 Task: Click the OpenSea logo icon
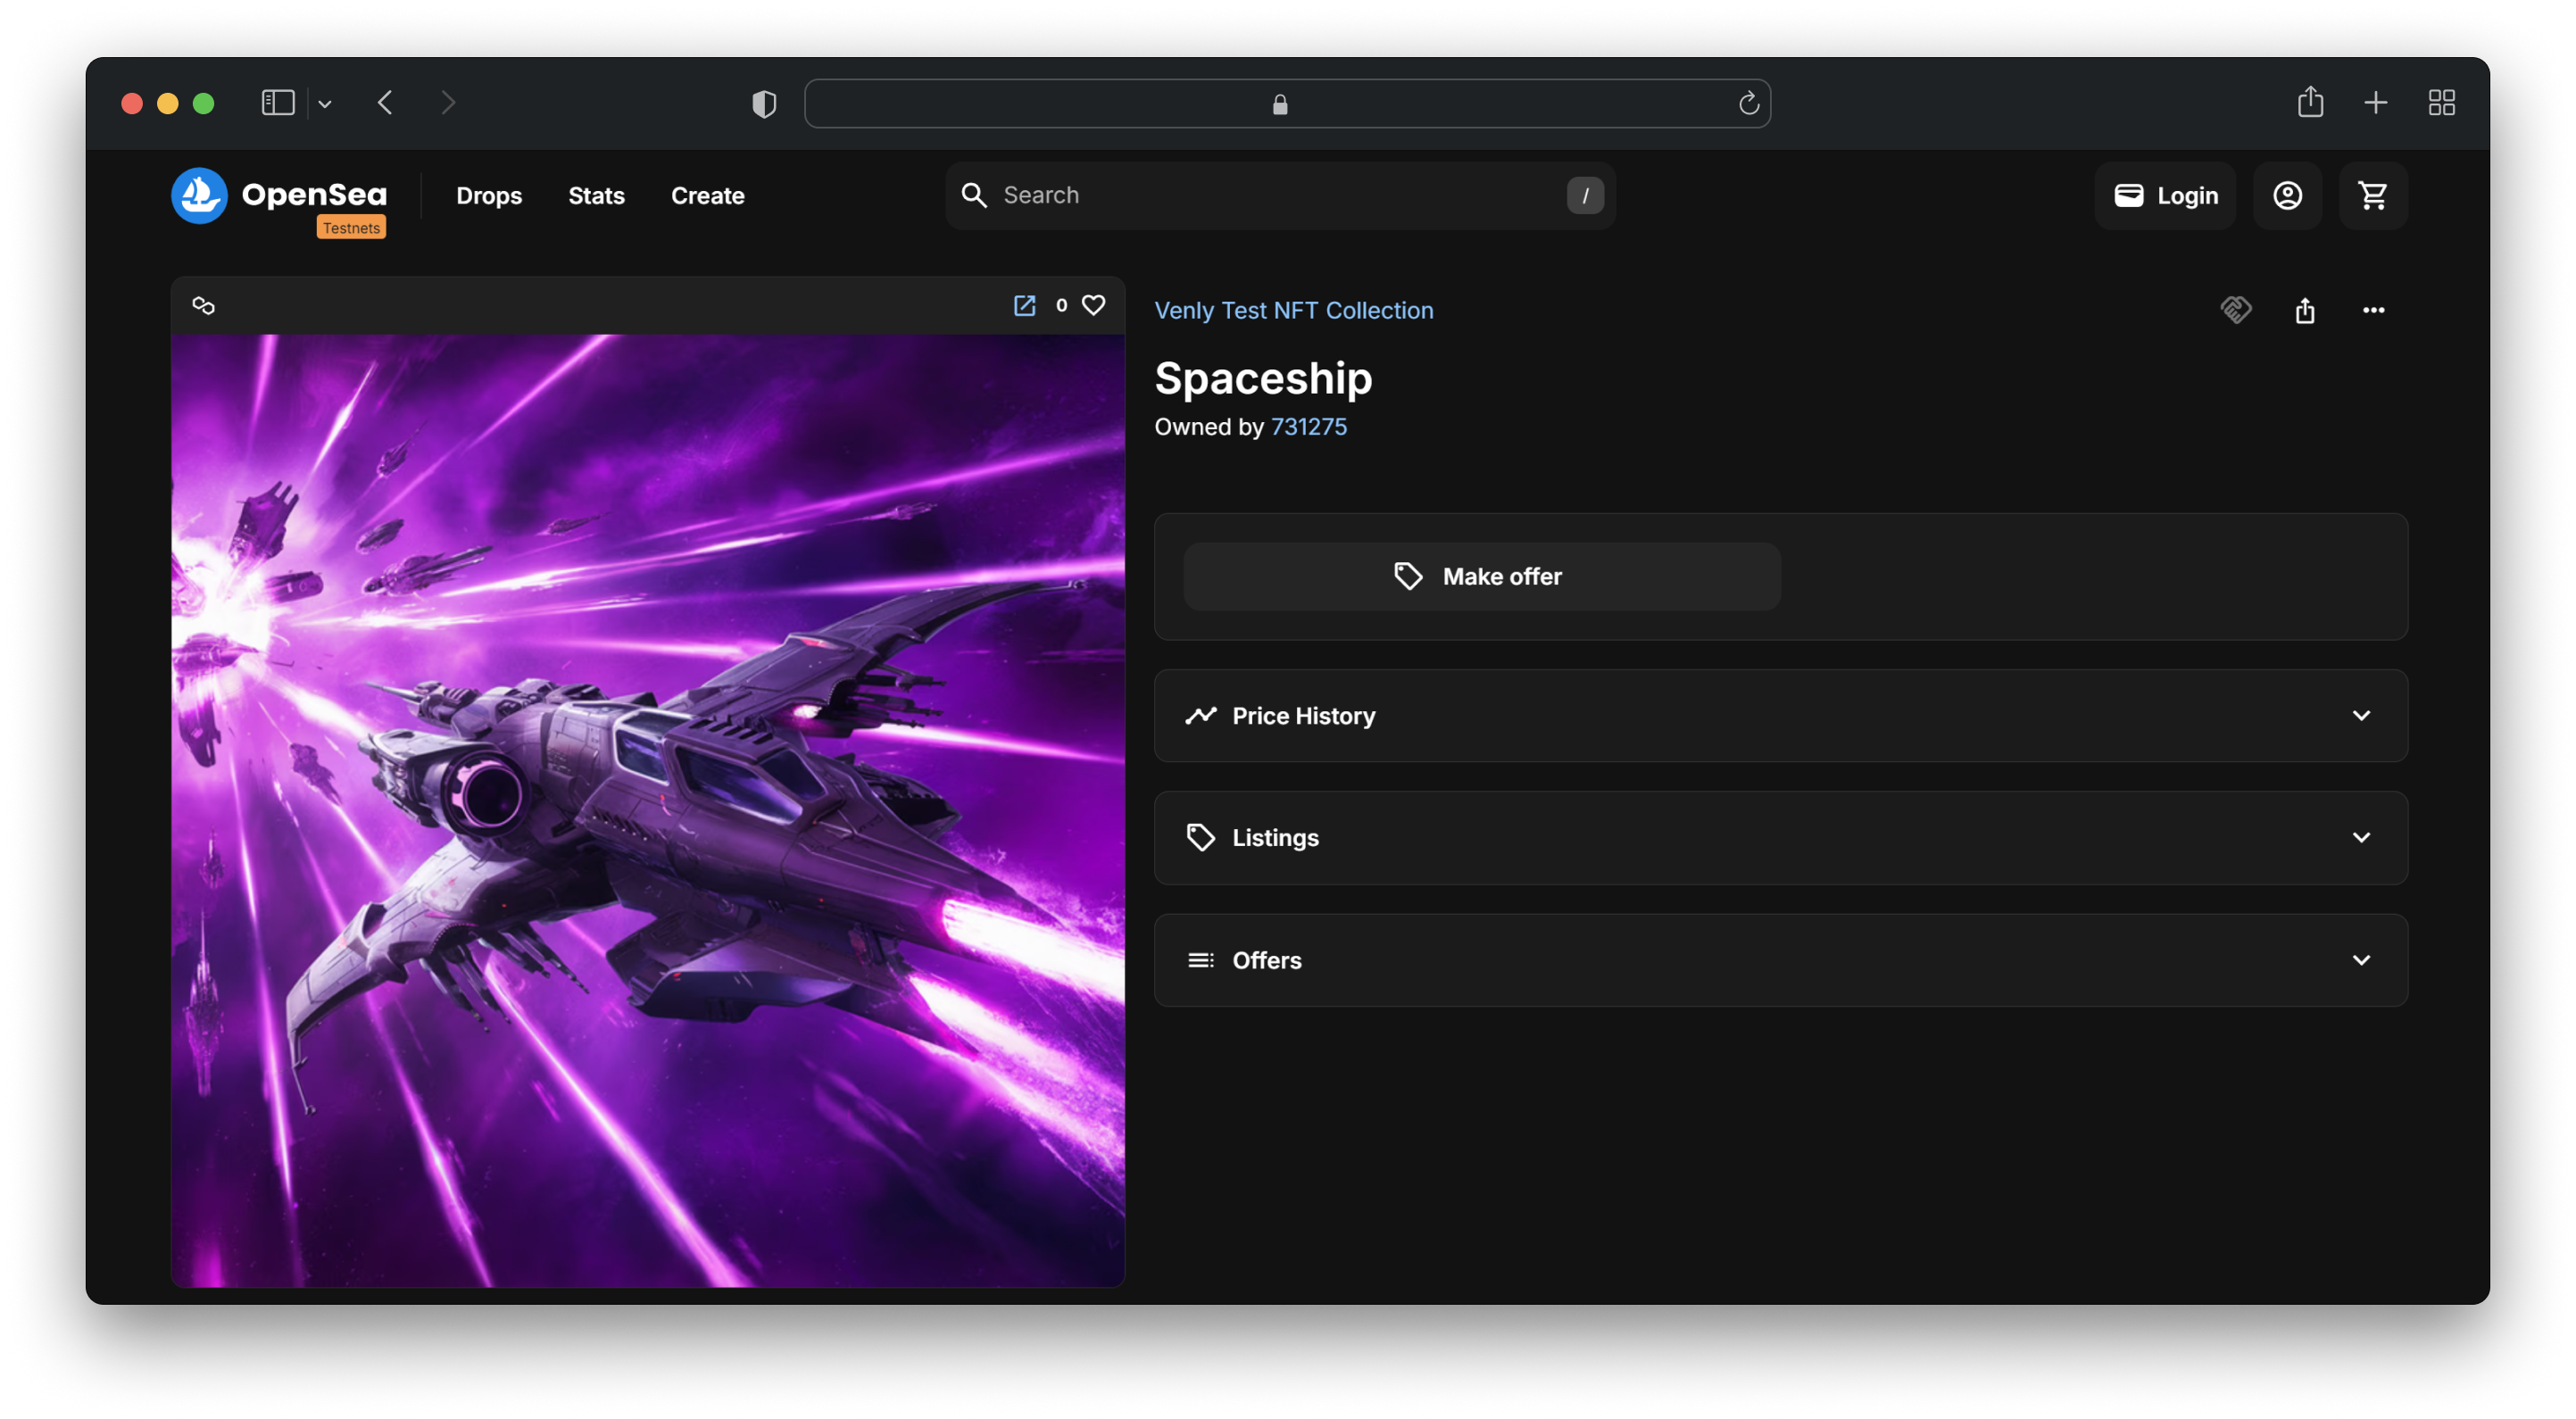click(199, 195)
